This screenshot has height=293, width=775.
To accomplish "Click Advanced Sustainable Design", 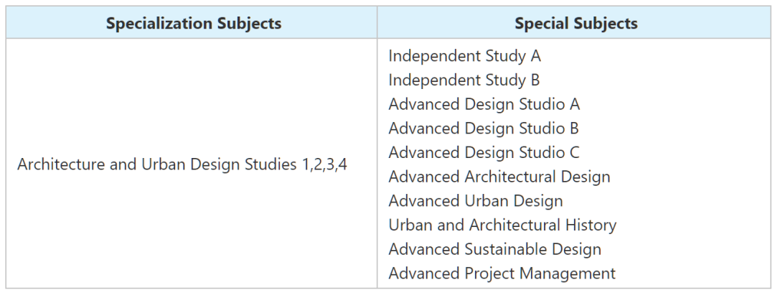I will pos(494,249).
